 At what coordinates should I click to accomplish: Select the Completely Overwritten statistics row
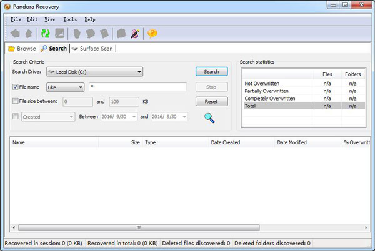click(304, 99)
